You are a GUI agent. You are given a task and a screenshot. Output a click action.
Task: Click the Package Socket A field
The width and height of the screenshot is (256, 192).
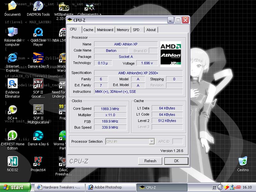tap(126, 57)
